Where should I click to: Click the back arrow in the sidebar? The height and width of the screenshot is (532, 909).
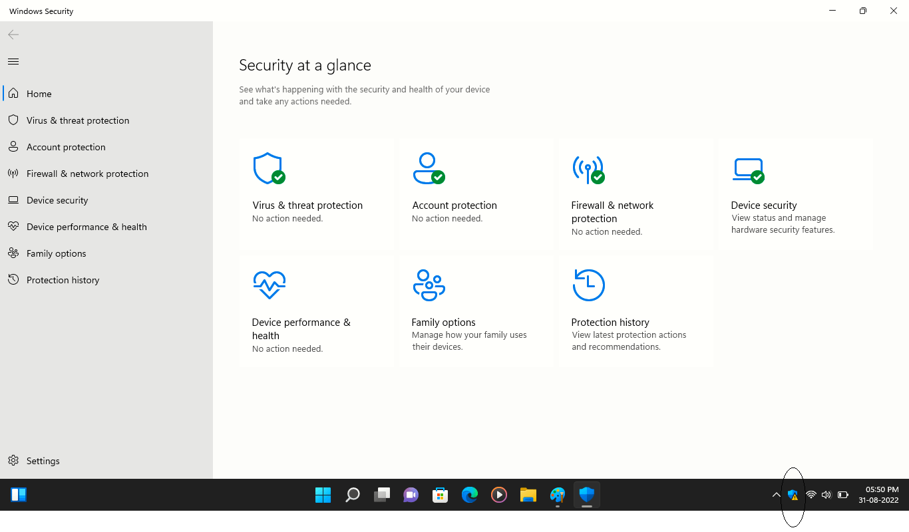[x=13, y=35]
